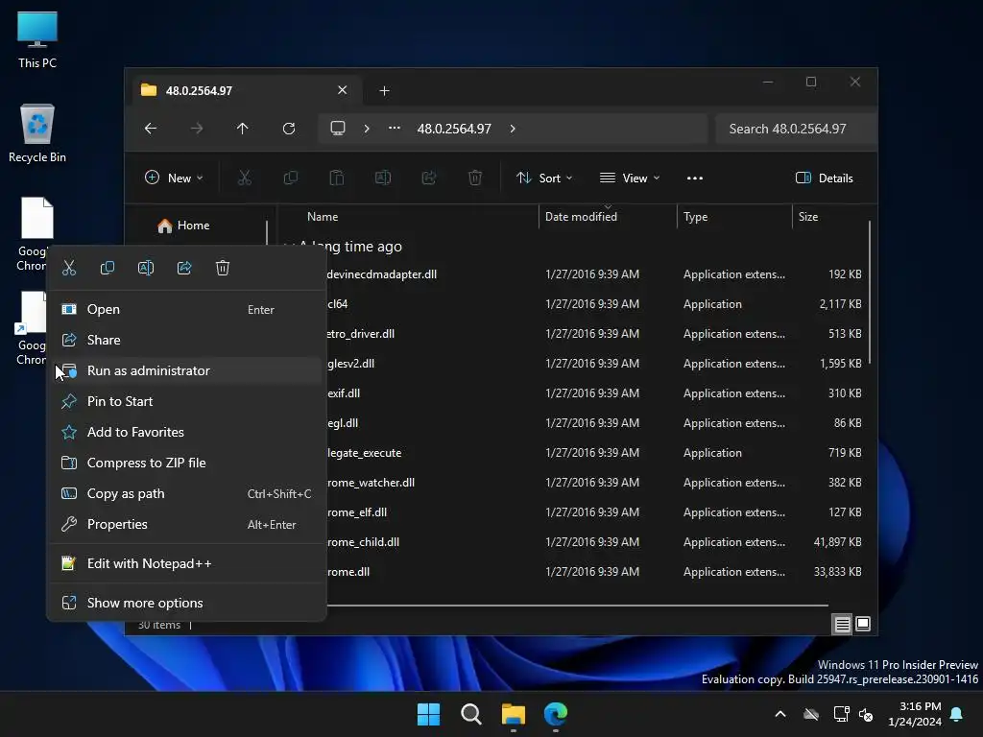
Task: Open Properties from context menu
Action: tap(186, 524)
